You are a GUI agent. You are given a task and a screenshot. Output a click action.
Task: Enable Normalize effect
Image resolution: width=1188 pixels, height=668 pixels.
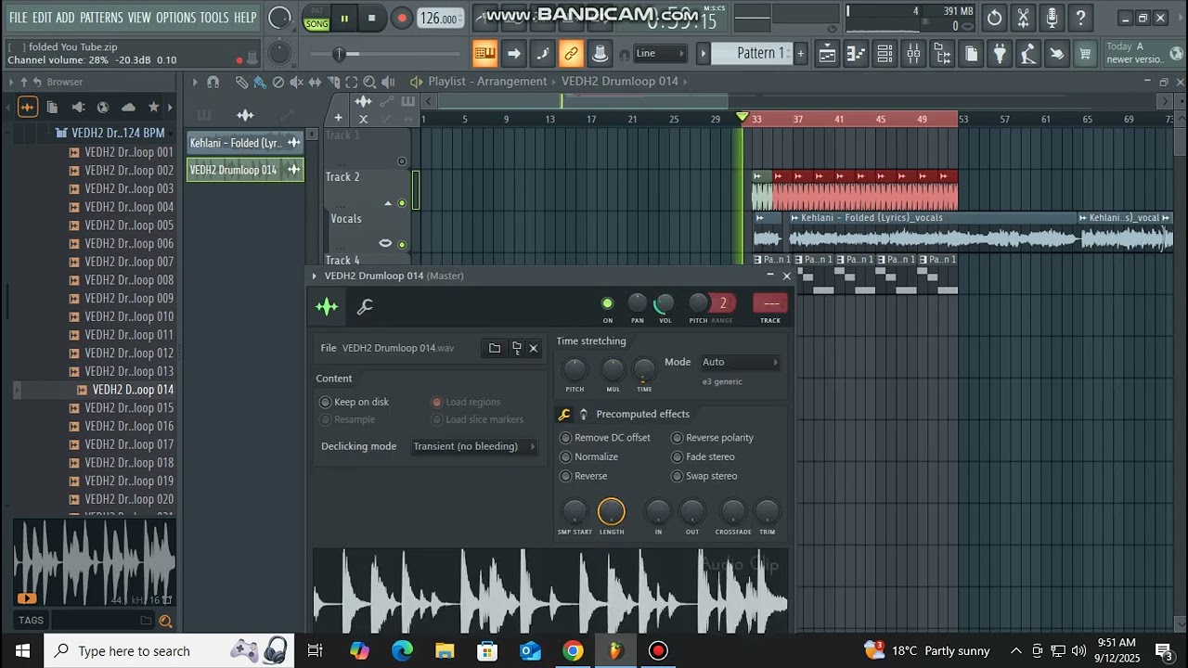(x=589, y=456)
